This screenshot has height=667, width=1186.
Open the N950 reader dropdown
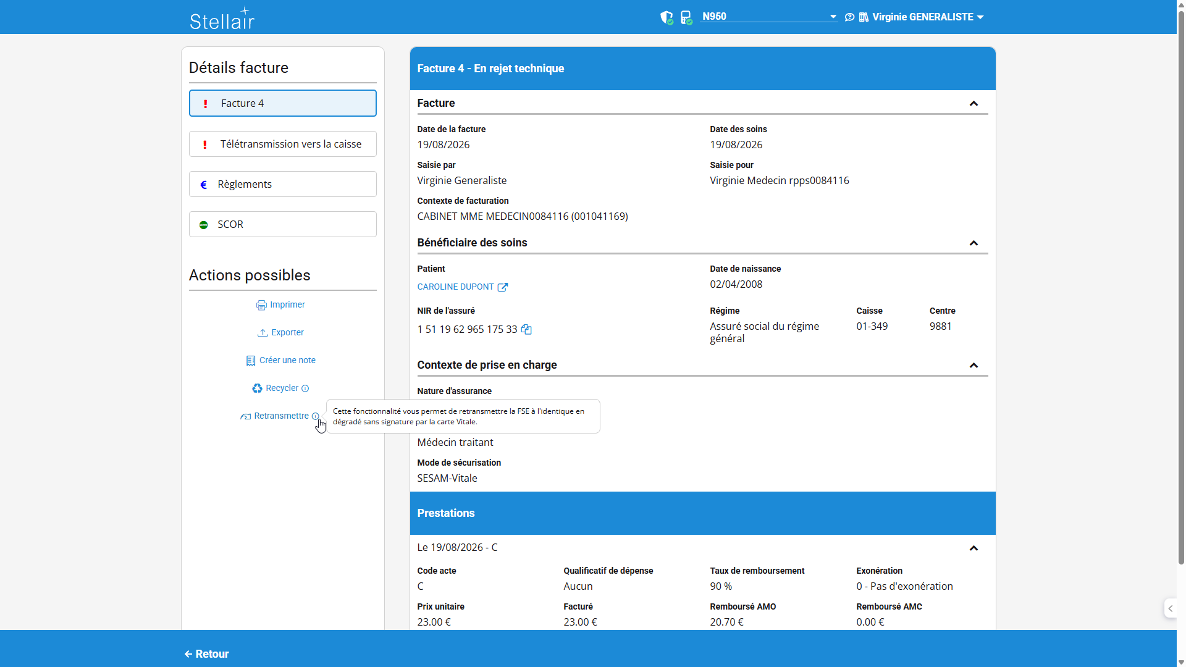[x=769, y=17]
